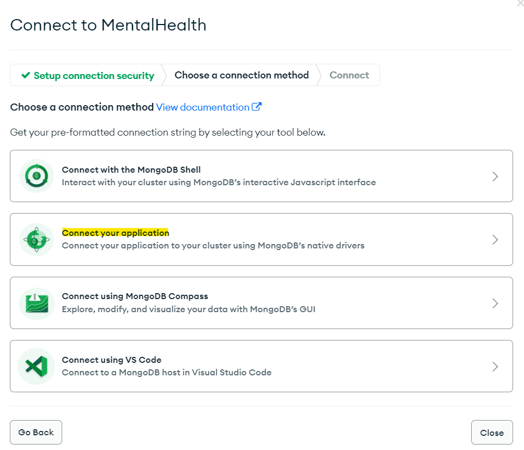Click the Close button
The width and height of the screenshot is (524, 450).
(491, 432)
